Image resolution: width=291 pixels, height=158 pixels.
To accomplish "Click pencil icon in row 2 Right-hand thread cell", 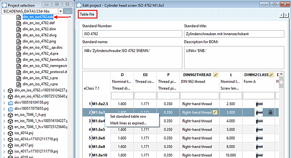I will 215,112.
